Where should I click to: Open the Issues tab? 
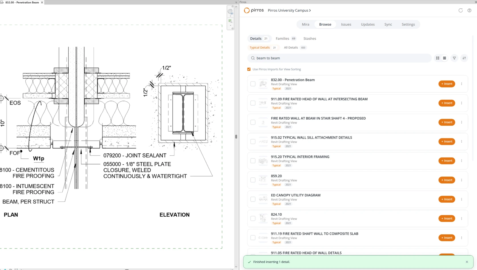coord(346,24)
